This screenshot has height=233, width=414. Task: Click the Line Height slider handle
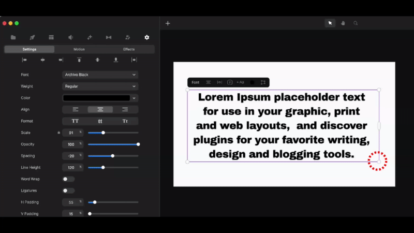tap(103, 167)
